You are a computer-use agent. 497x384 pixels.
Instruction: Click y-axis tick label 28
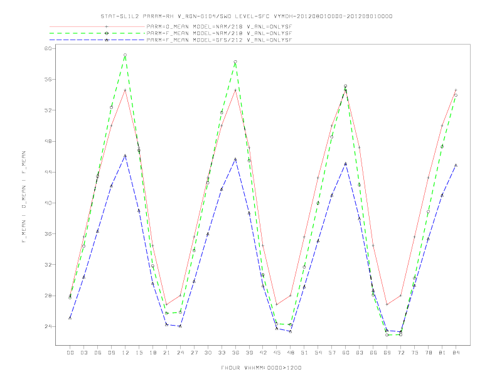pyautogui.click(x=48, y=296)
